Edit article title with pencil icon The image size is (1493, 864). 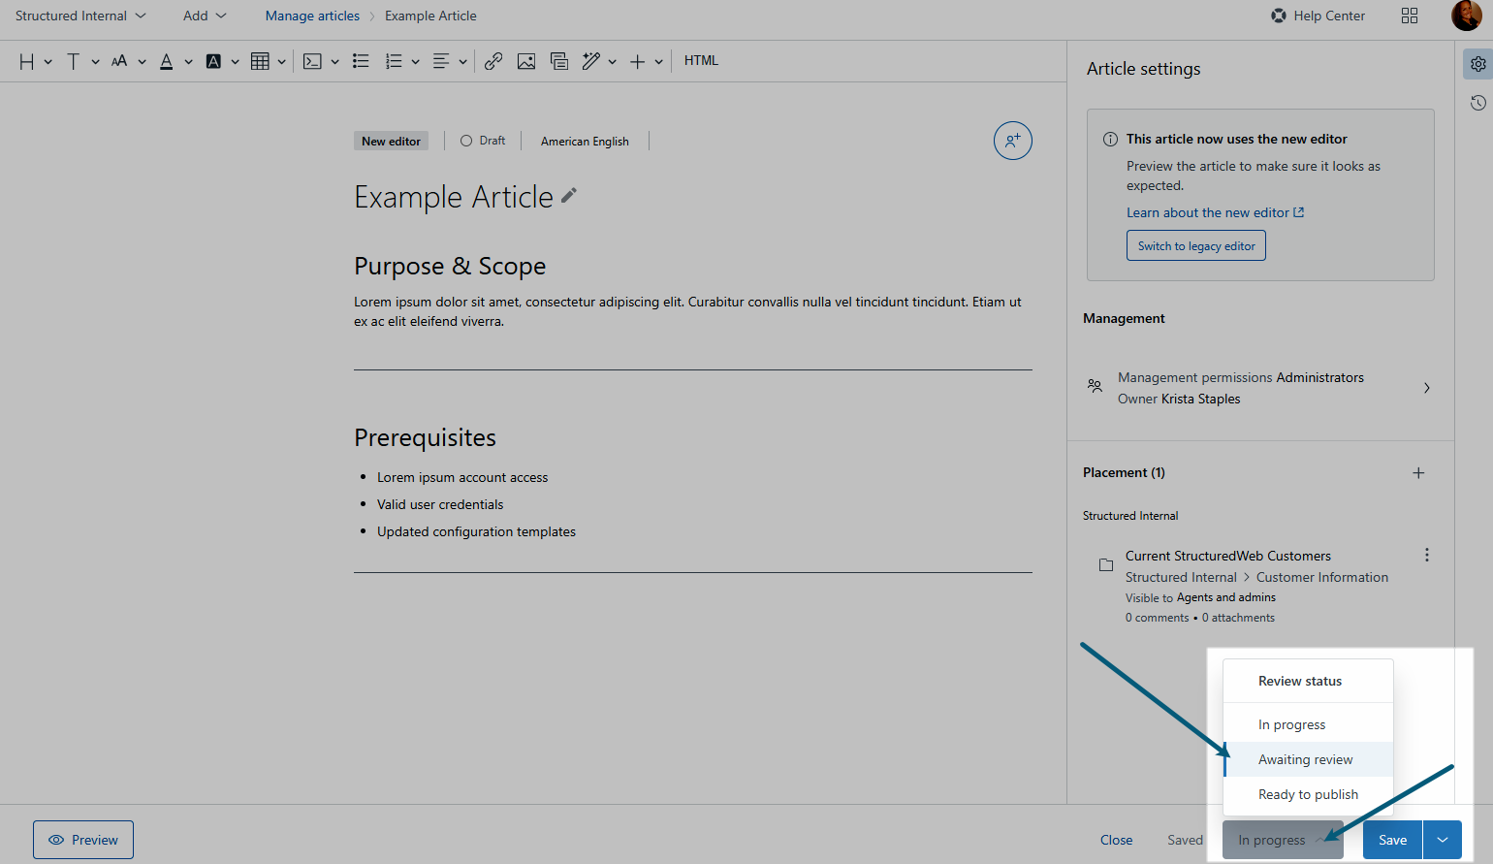pyautogui.click(x=569, y=196)
